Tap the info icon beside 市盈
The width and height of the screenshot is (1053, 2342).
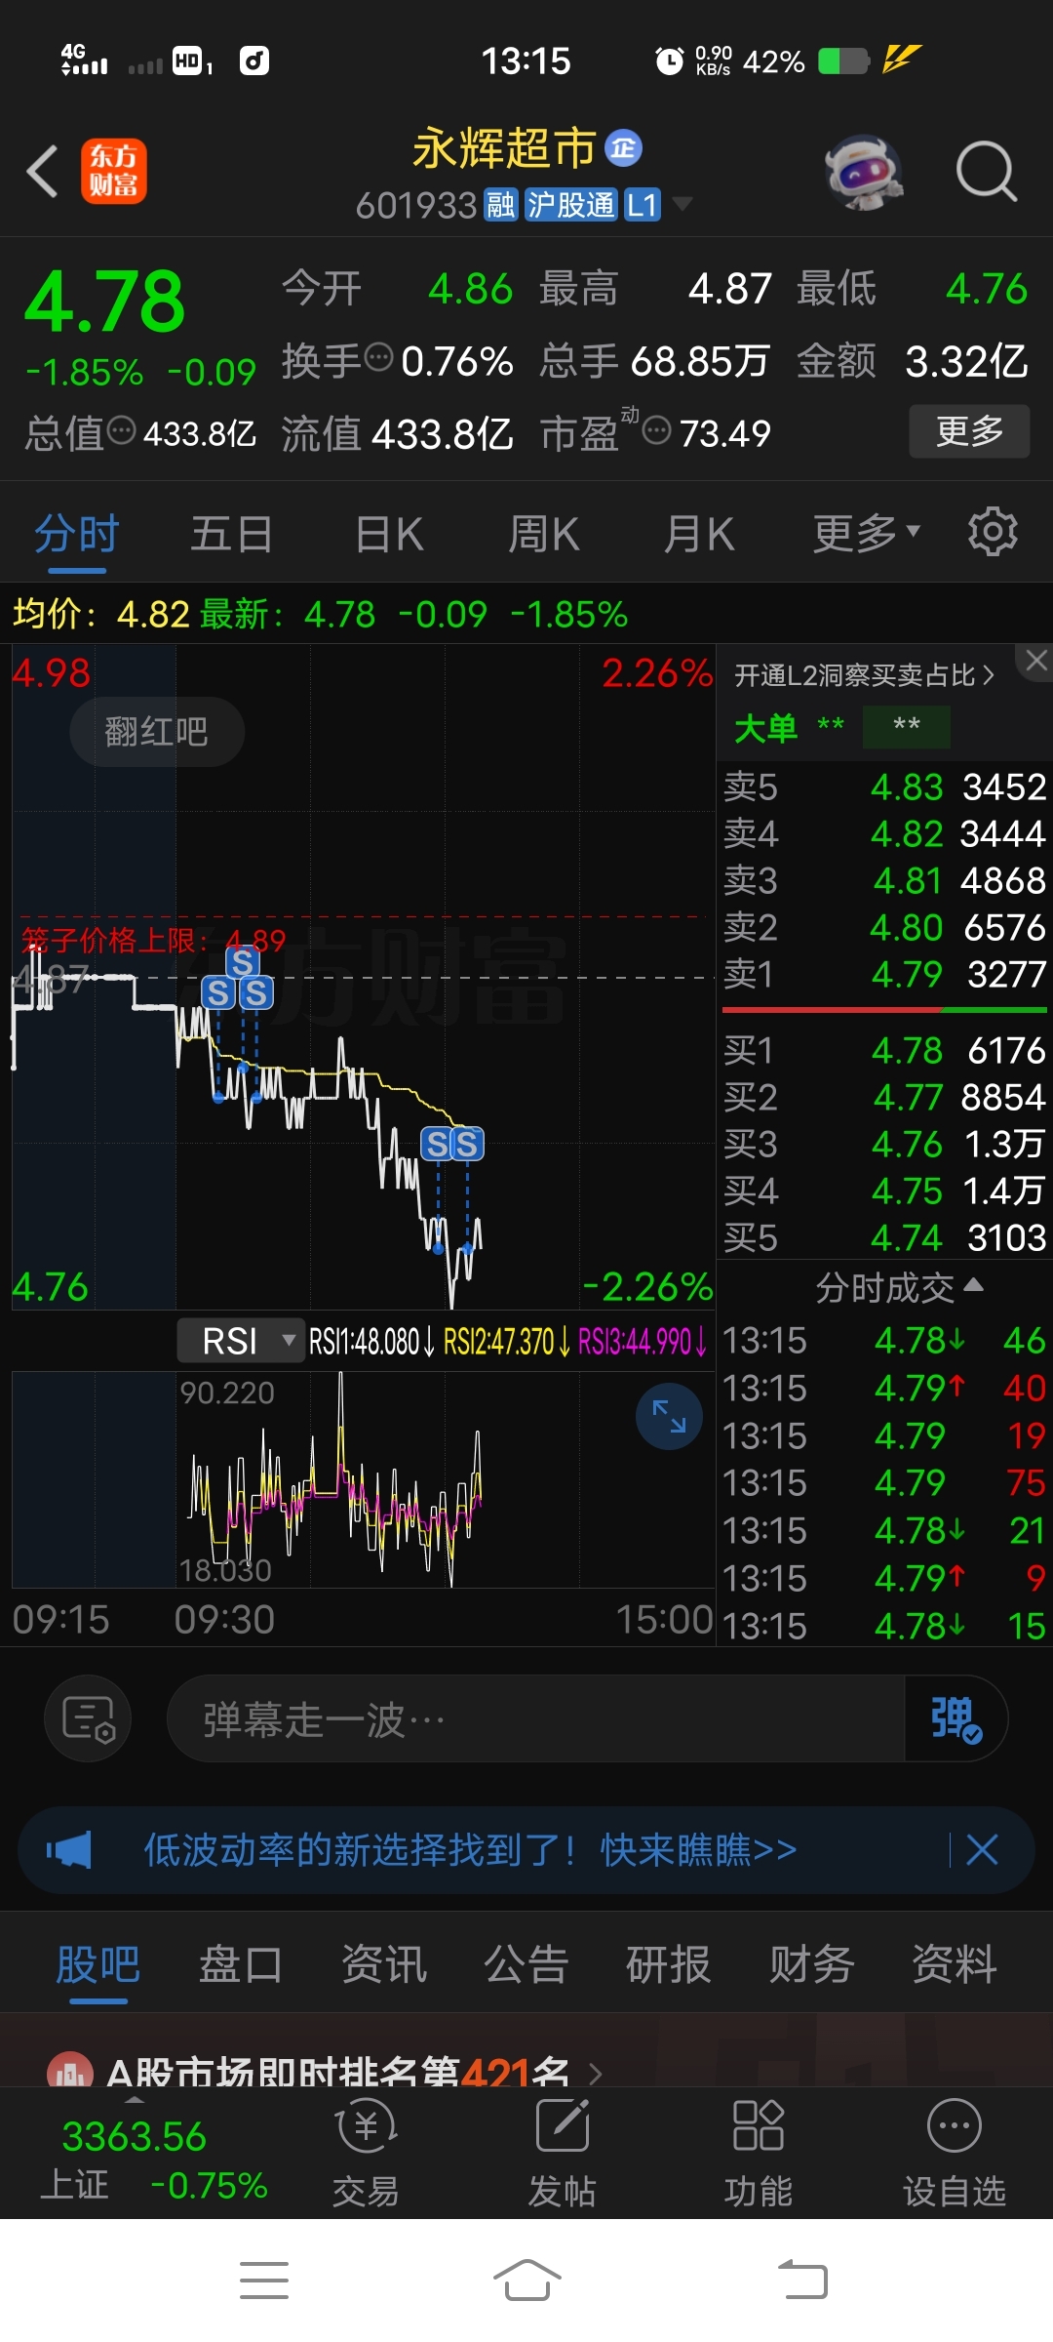pyautogui.click(x=657, y=429)
